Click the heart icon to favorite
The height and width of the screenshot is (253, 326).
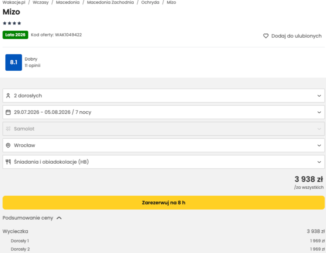point(266,36)
